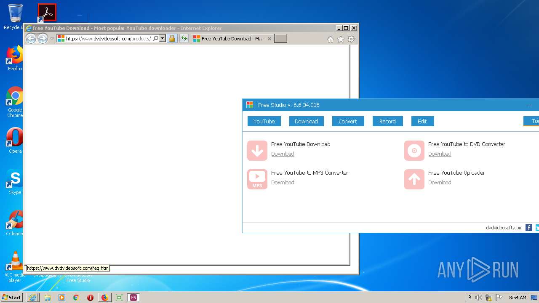Click the Free Studio FS taskbar button
Viewport: 539px width, 303px height.
(x=133, y=298)
